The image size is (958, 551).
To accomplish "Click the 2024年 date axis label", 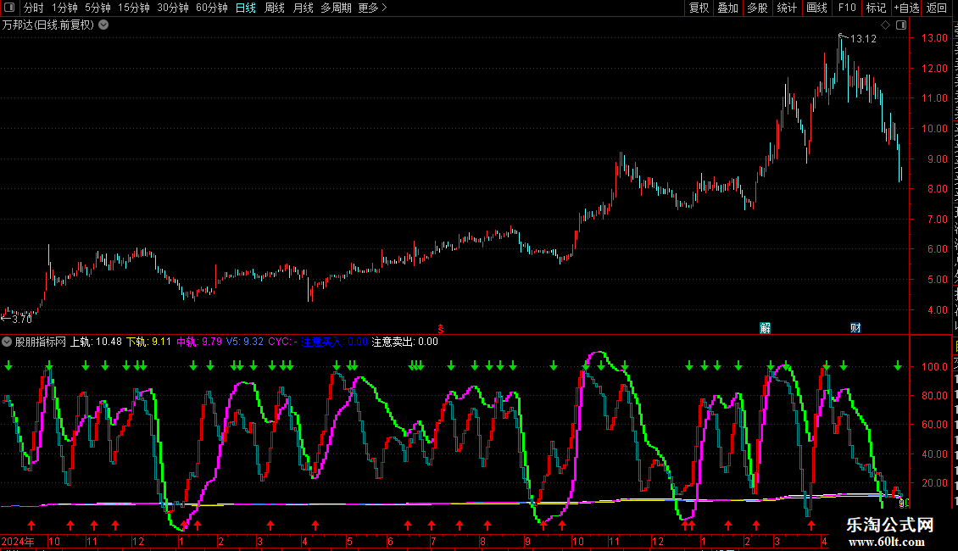I will (x=18, y=541).
